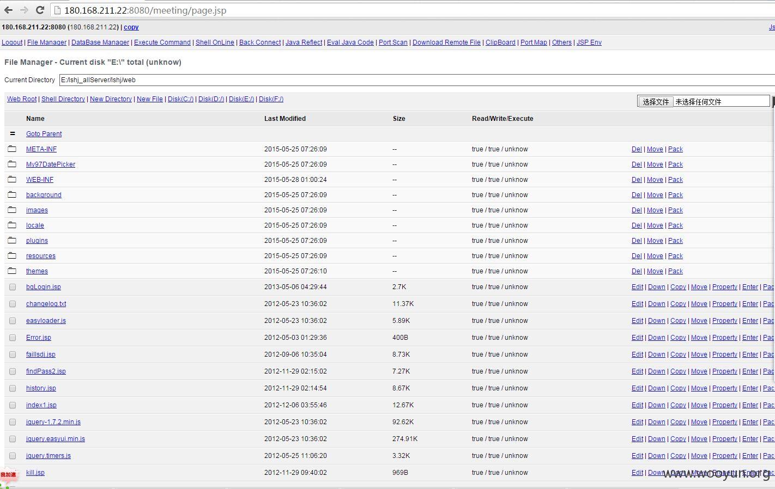The width and height of the screenshot is (775, 489).
Task: Open DataBase Manager
Action: (100, 42)
